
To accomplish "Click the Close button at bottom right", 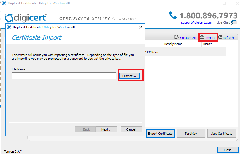I will 228,150.
